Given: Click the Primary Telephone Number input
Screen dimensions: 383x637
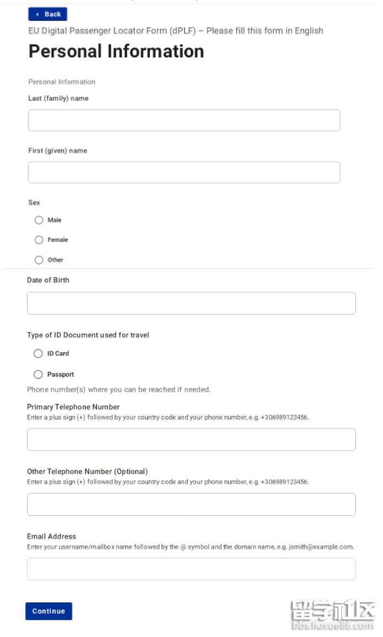Looking at the screenshot, I should pyautogui.click(x=191, y=440).
